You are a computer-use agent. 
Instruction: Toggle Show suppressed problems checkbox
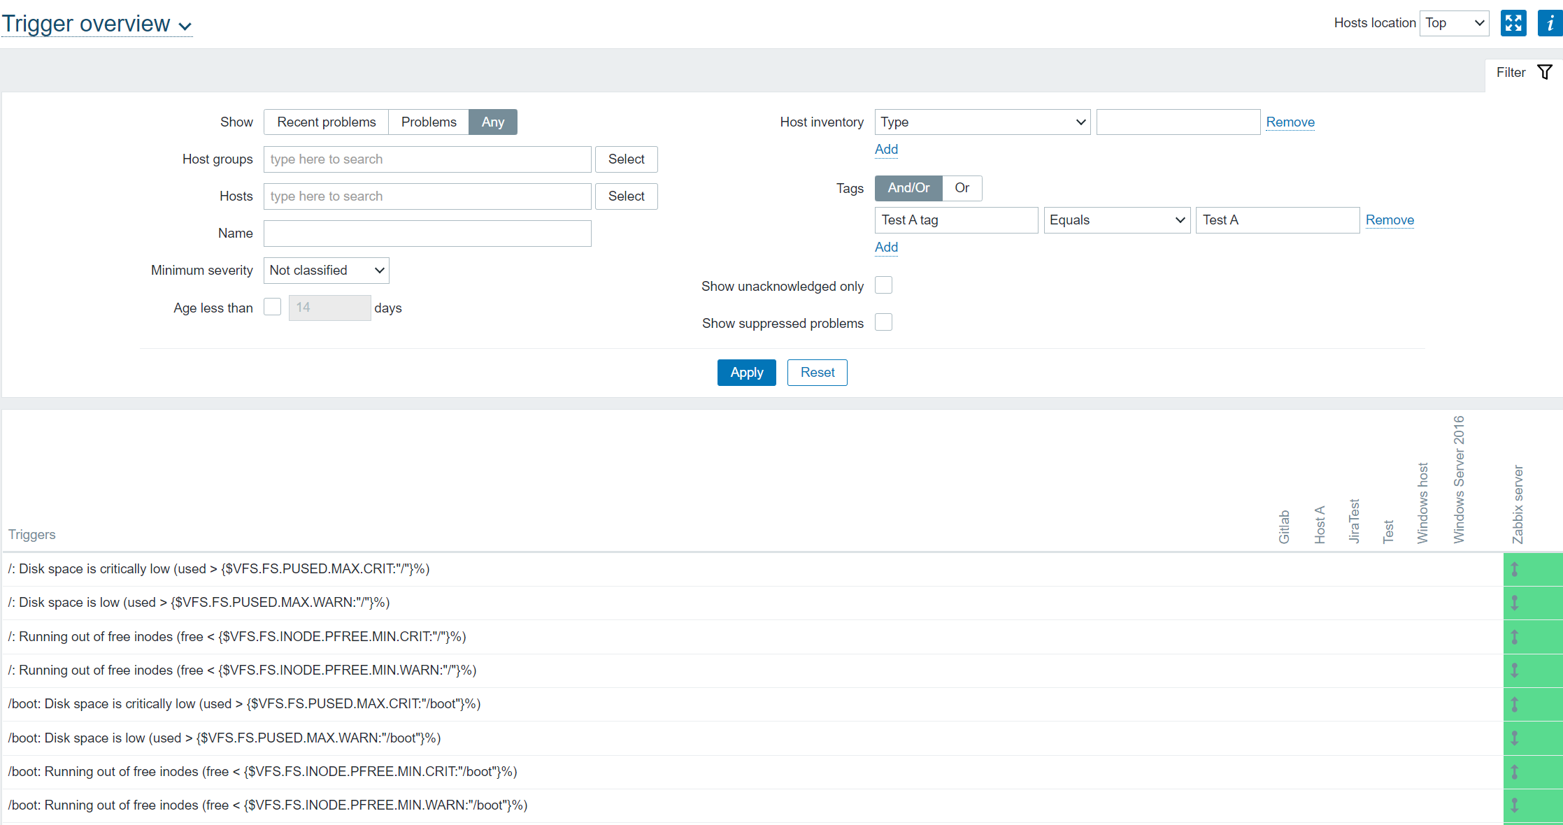point(883,322)
